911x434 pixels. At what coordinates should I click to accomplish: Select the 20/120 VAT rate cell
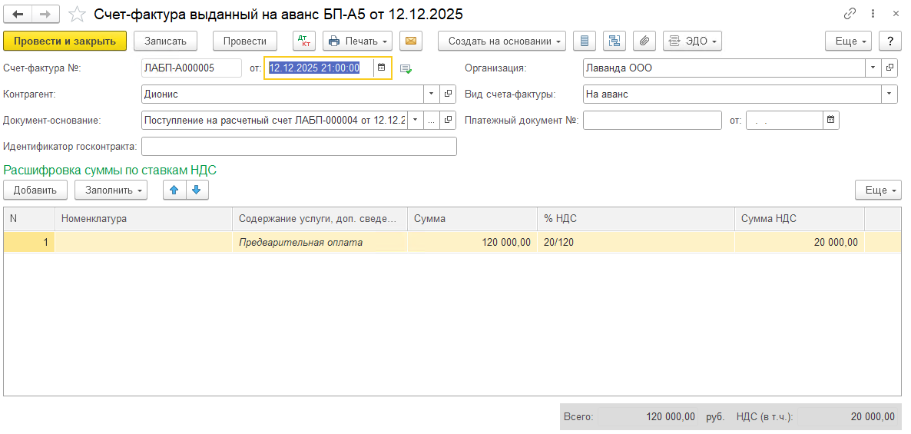pos(635,242)
